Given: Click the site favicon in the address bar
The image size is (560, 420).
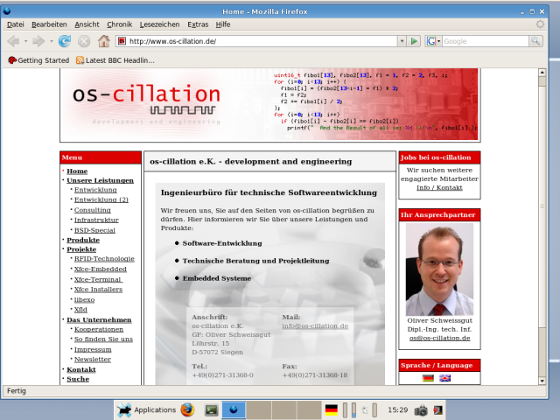Looking at the screenshot, I should (122, 41).
